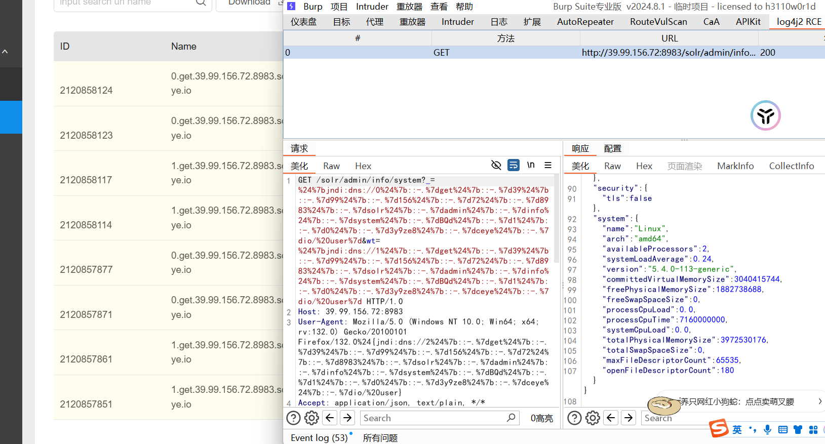Sort by the # column header

[358, 38]
